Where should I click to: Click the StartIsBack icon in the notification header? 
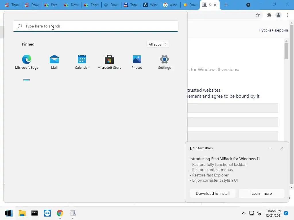coord(192,148)
